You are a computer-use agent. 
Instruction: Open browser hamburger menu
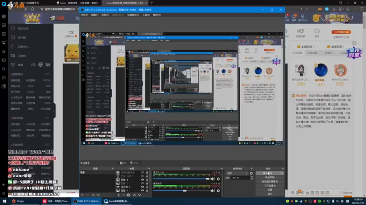[x=361, y=9]
